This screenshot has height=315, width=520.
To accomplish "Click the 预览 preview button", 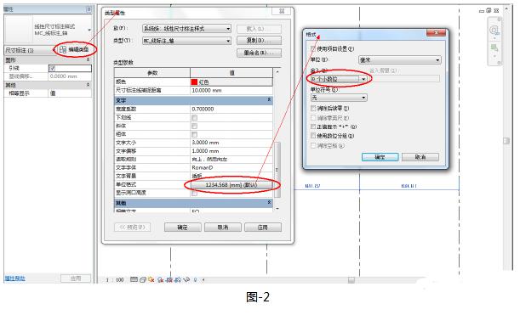I will pos(132,228).
